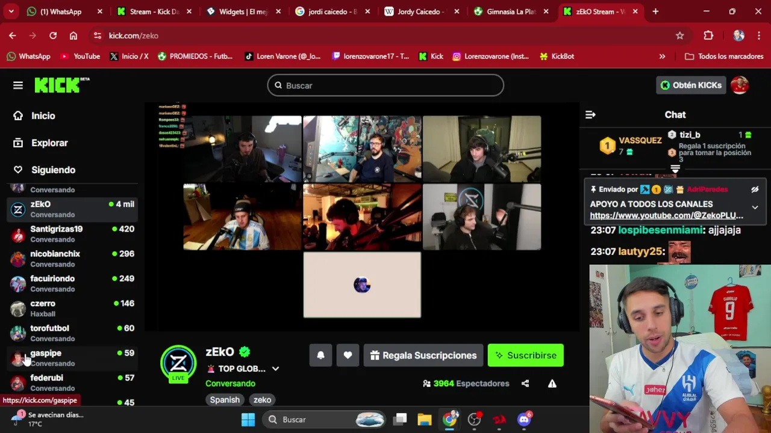Switch to jordi caicedo search tab
The height and width of the screenshot is (433, 771).
(331, 11)
